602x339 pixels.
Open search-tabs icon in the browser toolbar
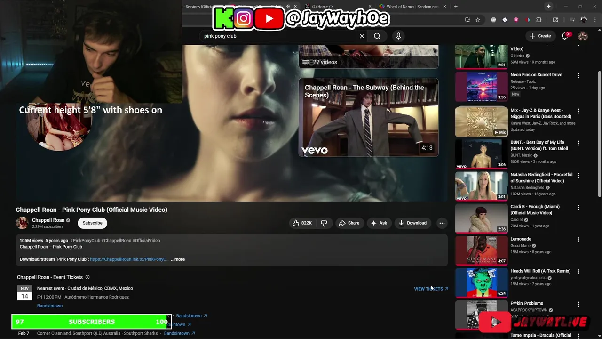pyautogui.click(x=555, y=20)
